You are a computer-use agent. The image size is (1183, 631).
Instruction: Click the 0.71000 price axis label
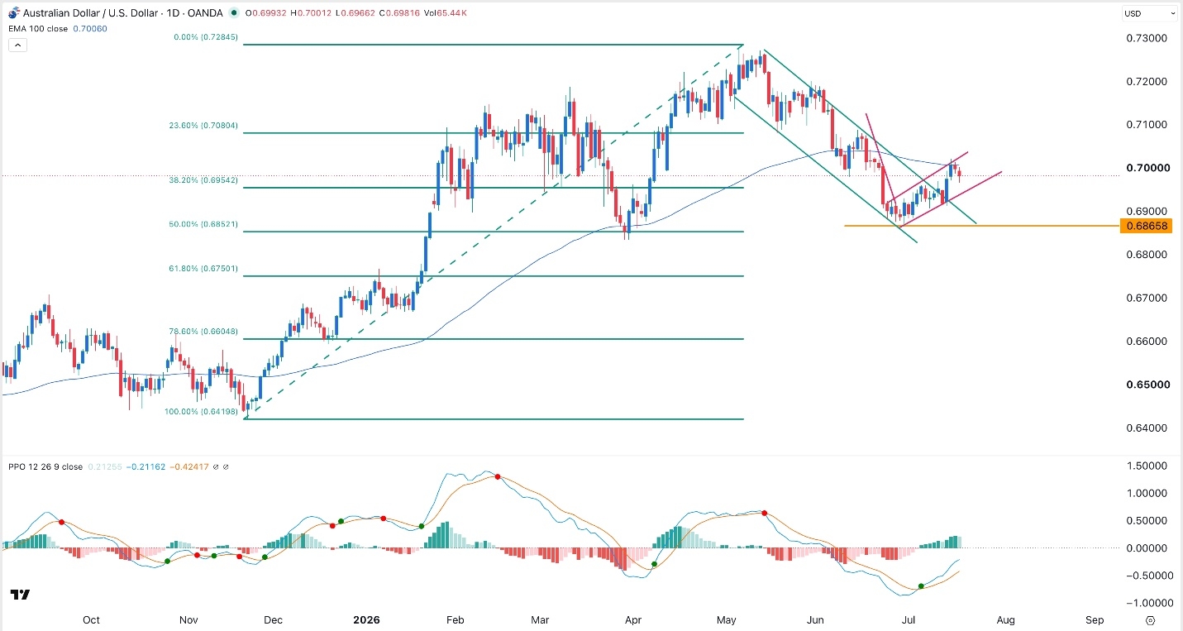(x=1146, y=125)
